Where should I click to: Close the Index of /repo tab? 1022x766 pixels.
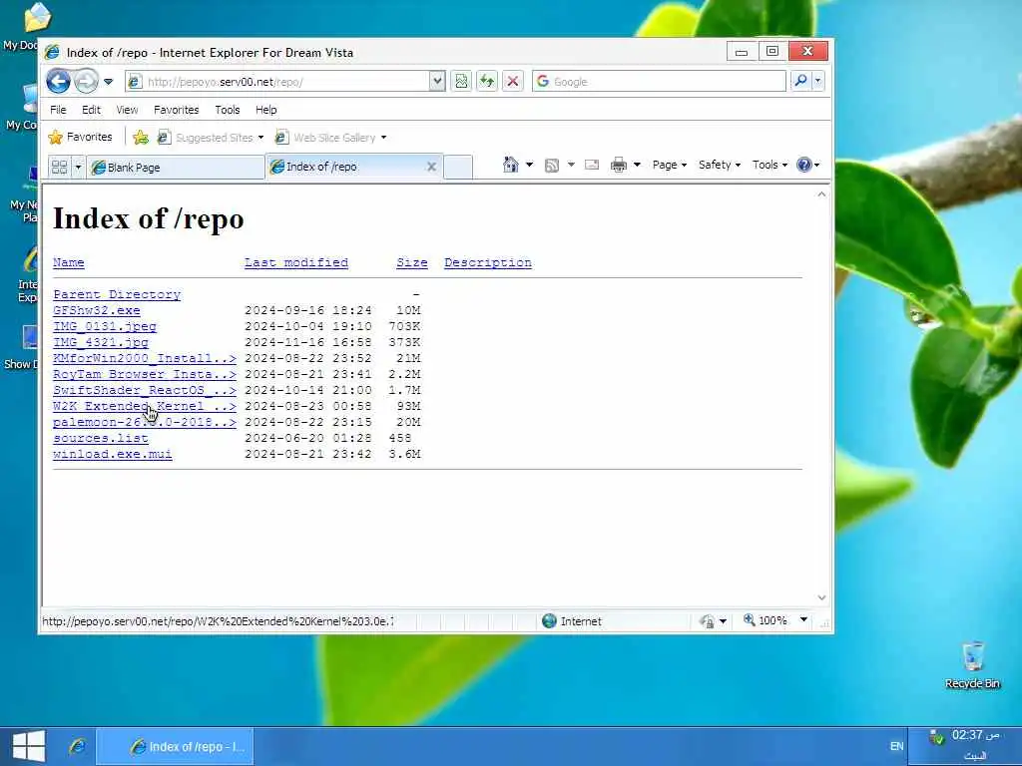[431, 167]
